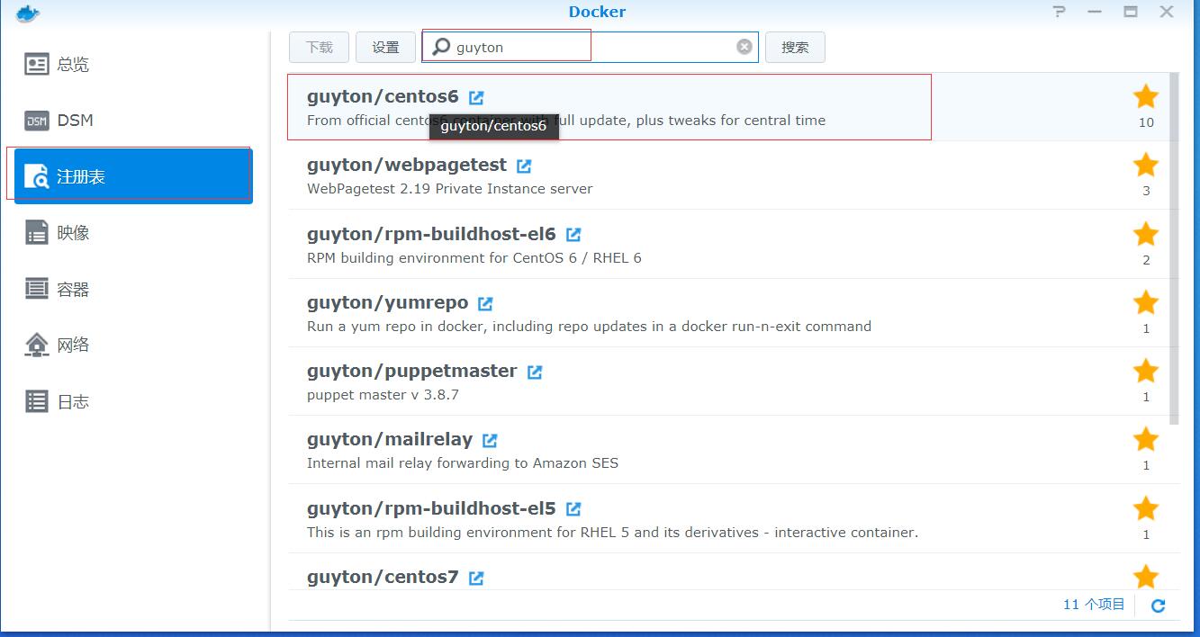
Task: Select the guyton/yumrepo title
Action: (x=387, y=302)
